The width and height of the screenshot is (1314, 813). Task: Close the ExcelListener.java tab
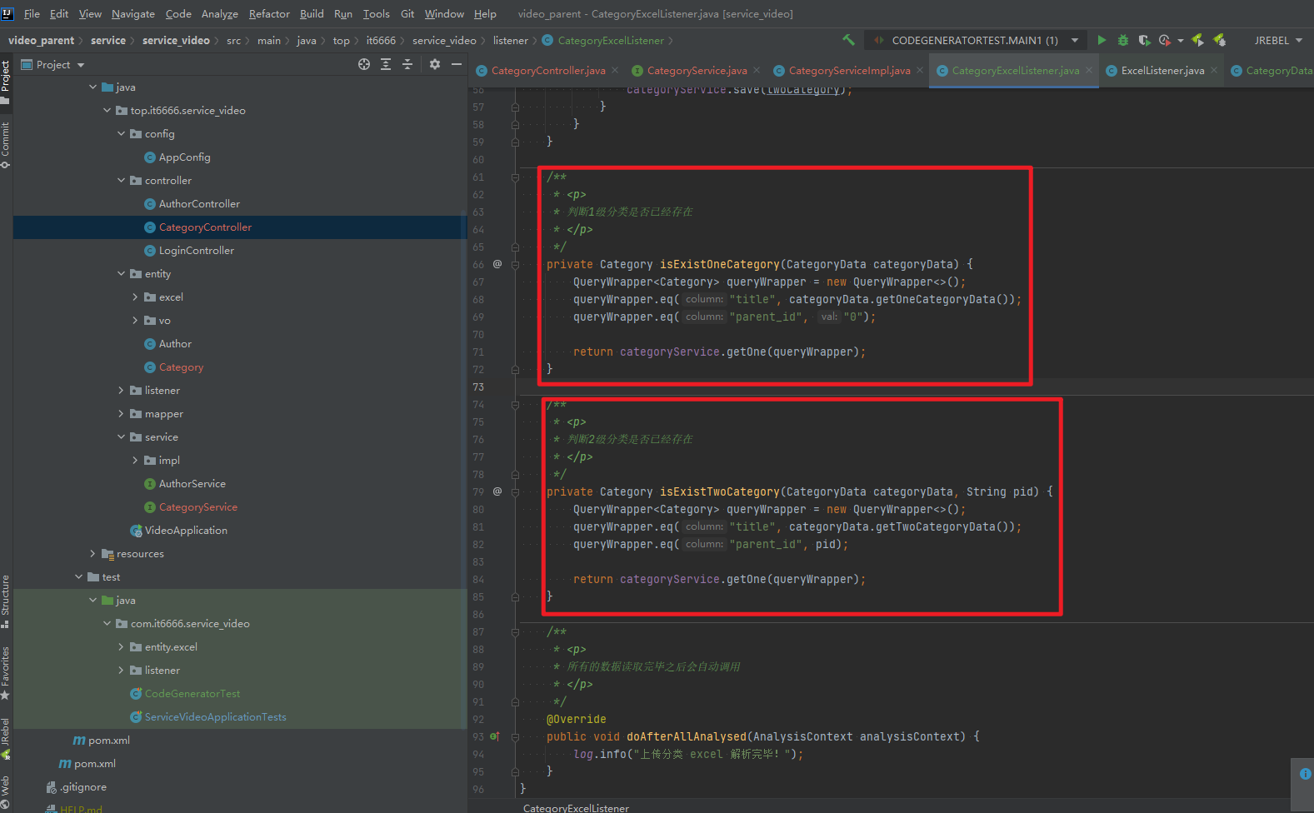click(x=1214, y=70)
